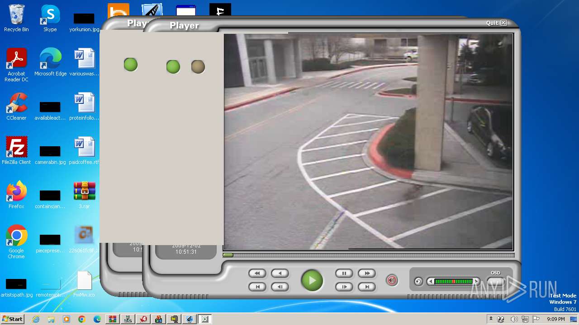Click the 9:09 PM taskbar clock
579x325 pixels.
point(555,319)
